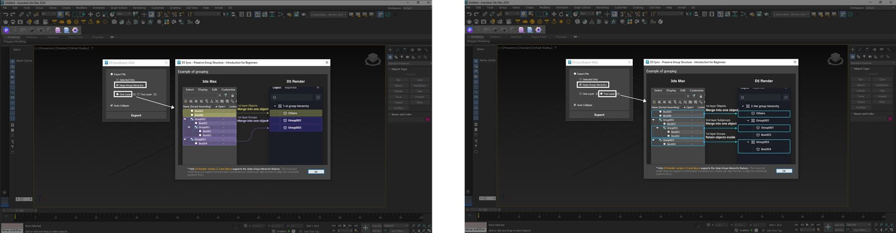Open Scripting menu in left 3ds Max window
Viewport: 896px width, 233px height.
(175, 8)
